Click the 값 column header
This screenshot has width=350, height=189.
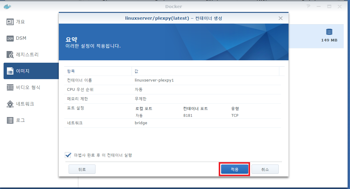pos(205,71)
